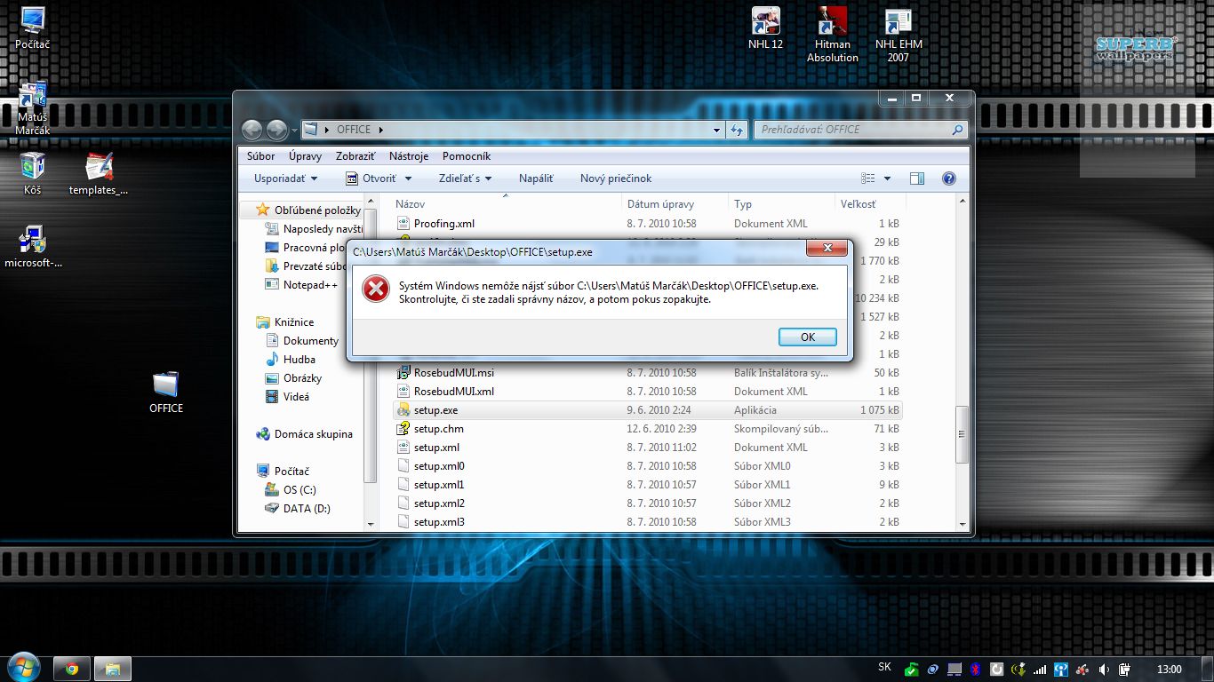Screen dimensions: 1214x682
Task: Click the red error icon in dialog
Action: tap(376, 289)
